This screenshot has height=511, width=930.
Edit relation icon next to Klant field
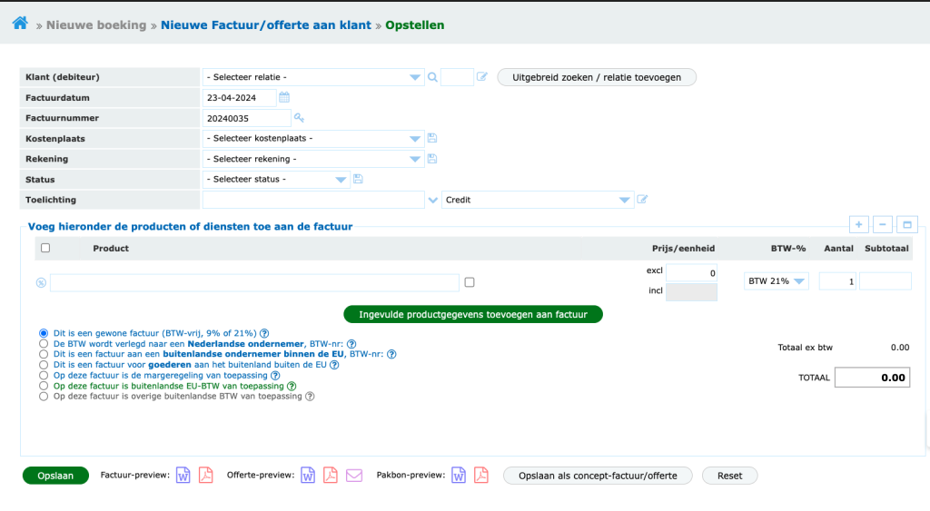pos(481,76)
